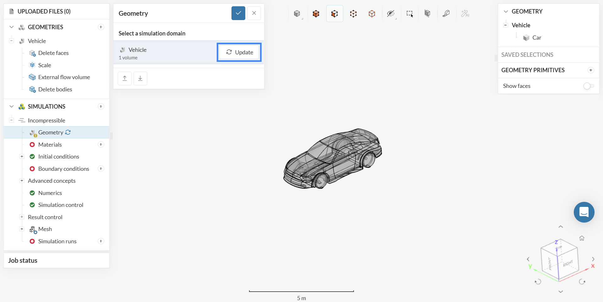Reset view with the home icon
Screen dimensions: 603x302
pos(582,238)
